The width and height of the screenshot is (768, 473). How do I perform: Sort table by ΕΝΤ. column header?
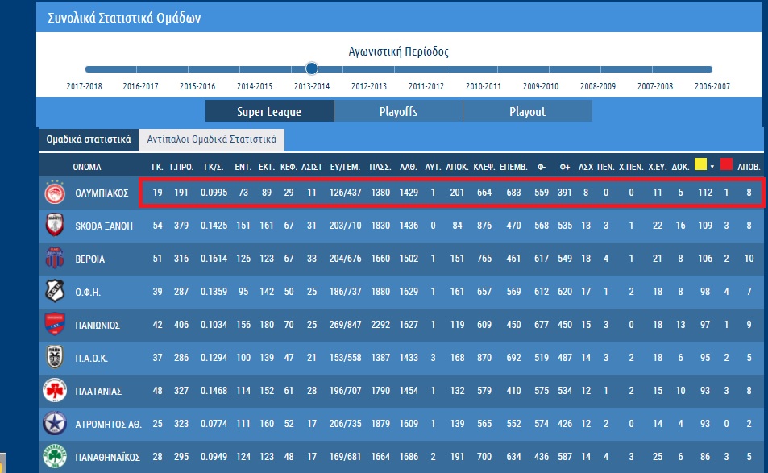pyautogui.click(x=243, y=167)
